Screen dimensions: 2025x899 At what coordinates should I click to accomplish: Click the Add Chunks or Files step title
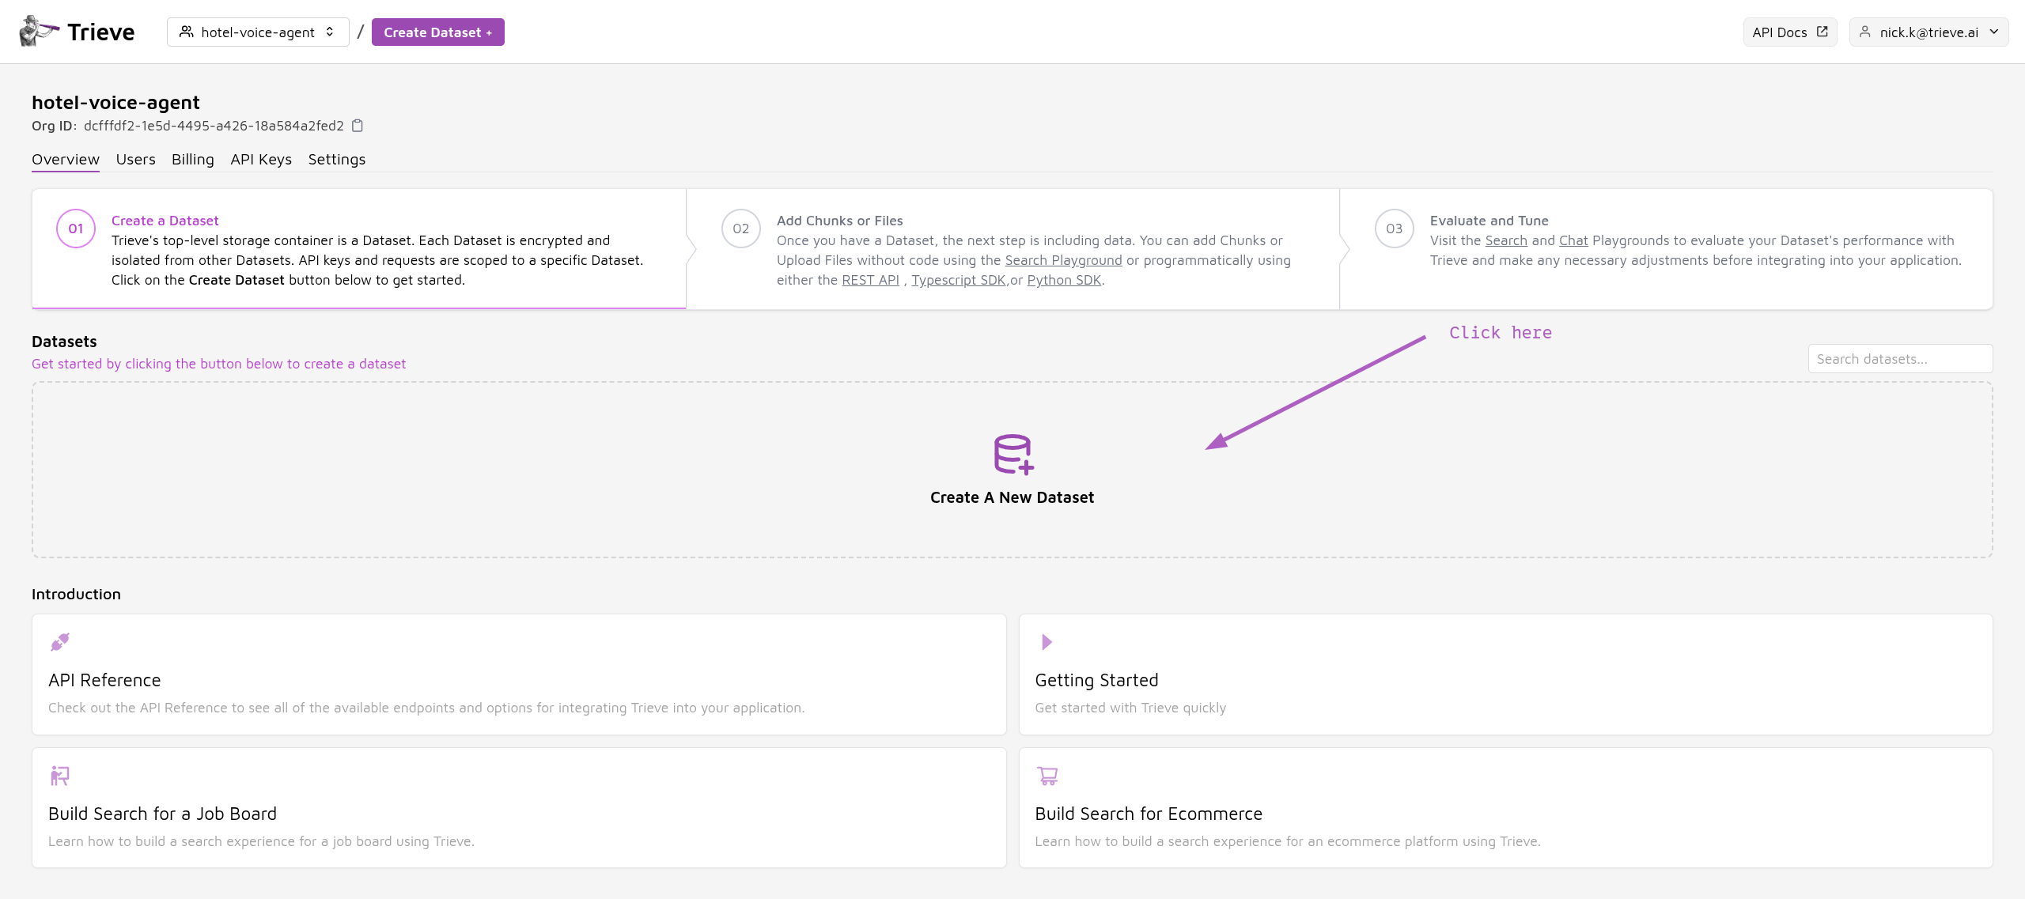(839, 221)
